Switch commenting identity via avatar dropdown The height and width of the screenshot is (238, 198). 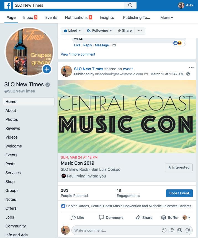[186, 217]
